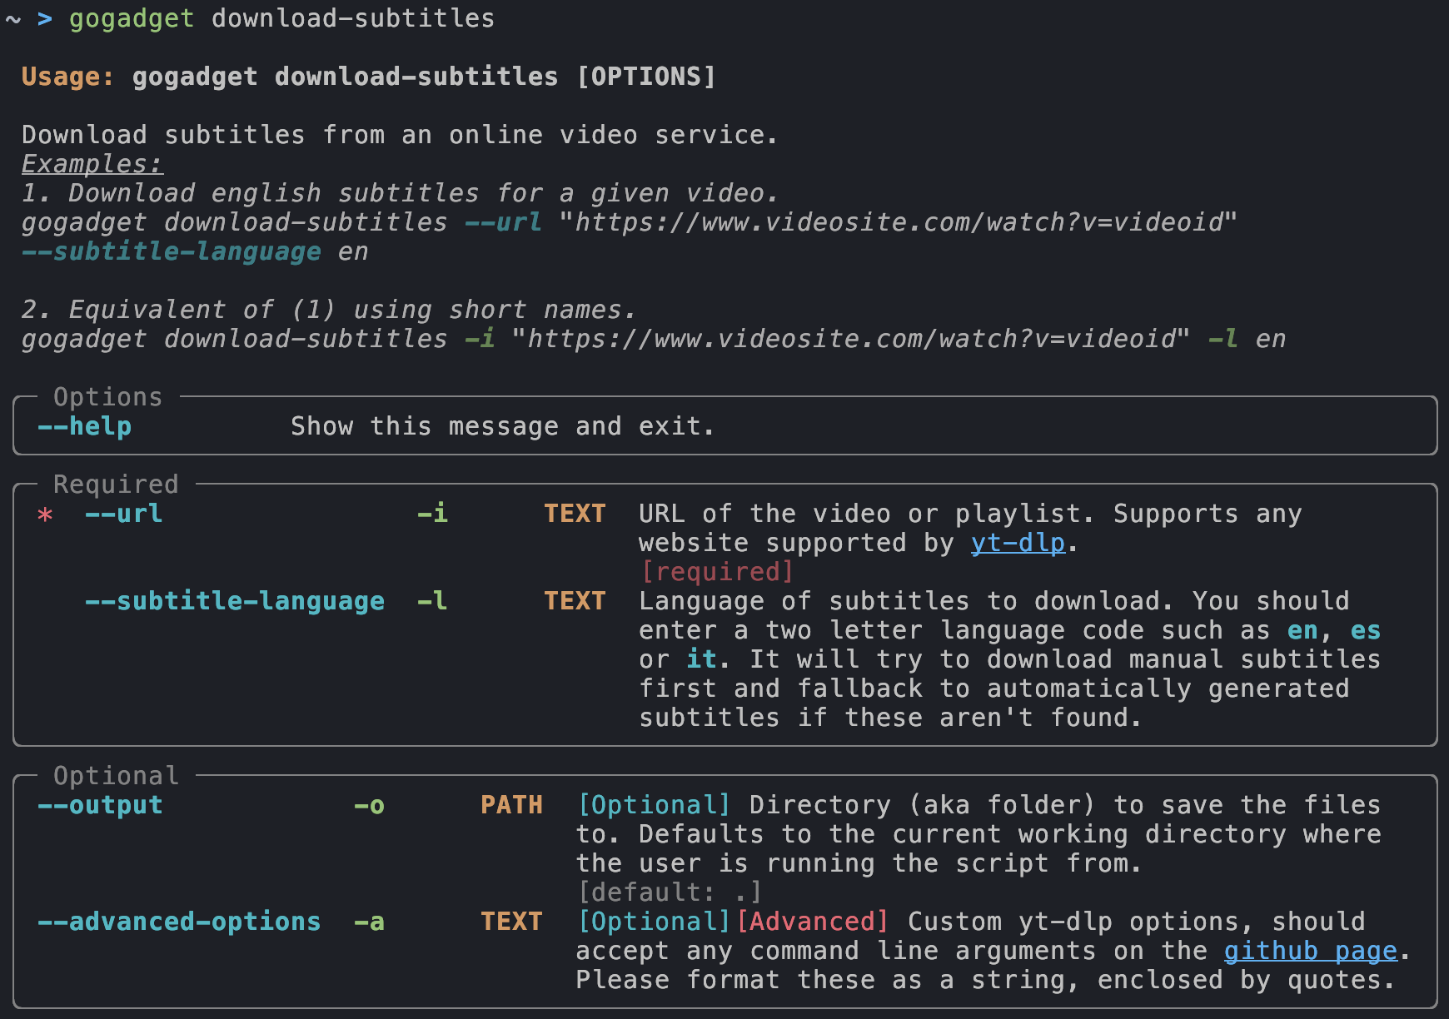Click the 'Usage:' label

(x=67, y=77)
